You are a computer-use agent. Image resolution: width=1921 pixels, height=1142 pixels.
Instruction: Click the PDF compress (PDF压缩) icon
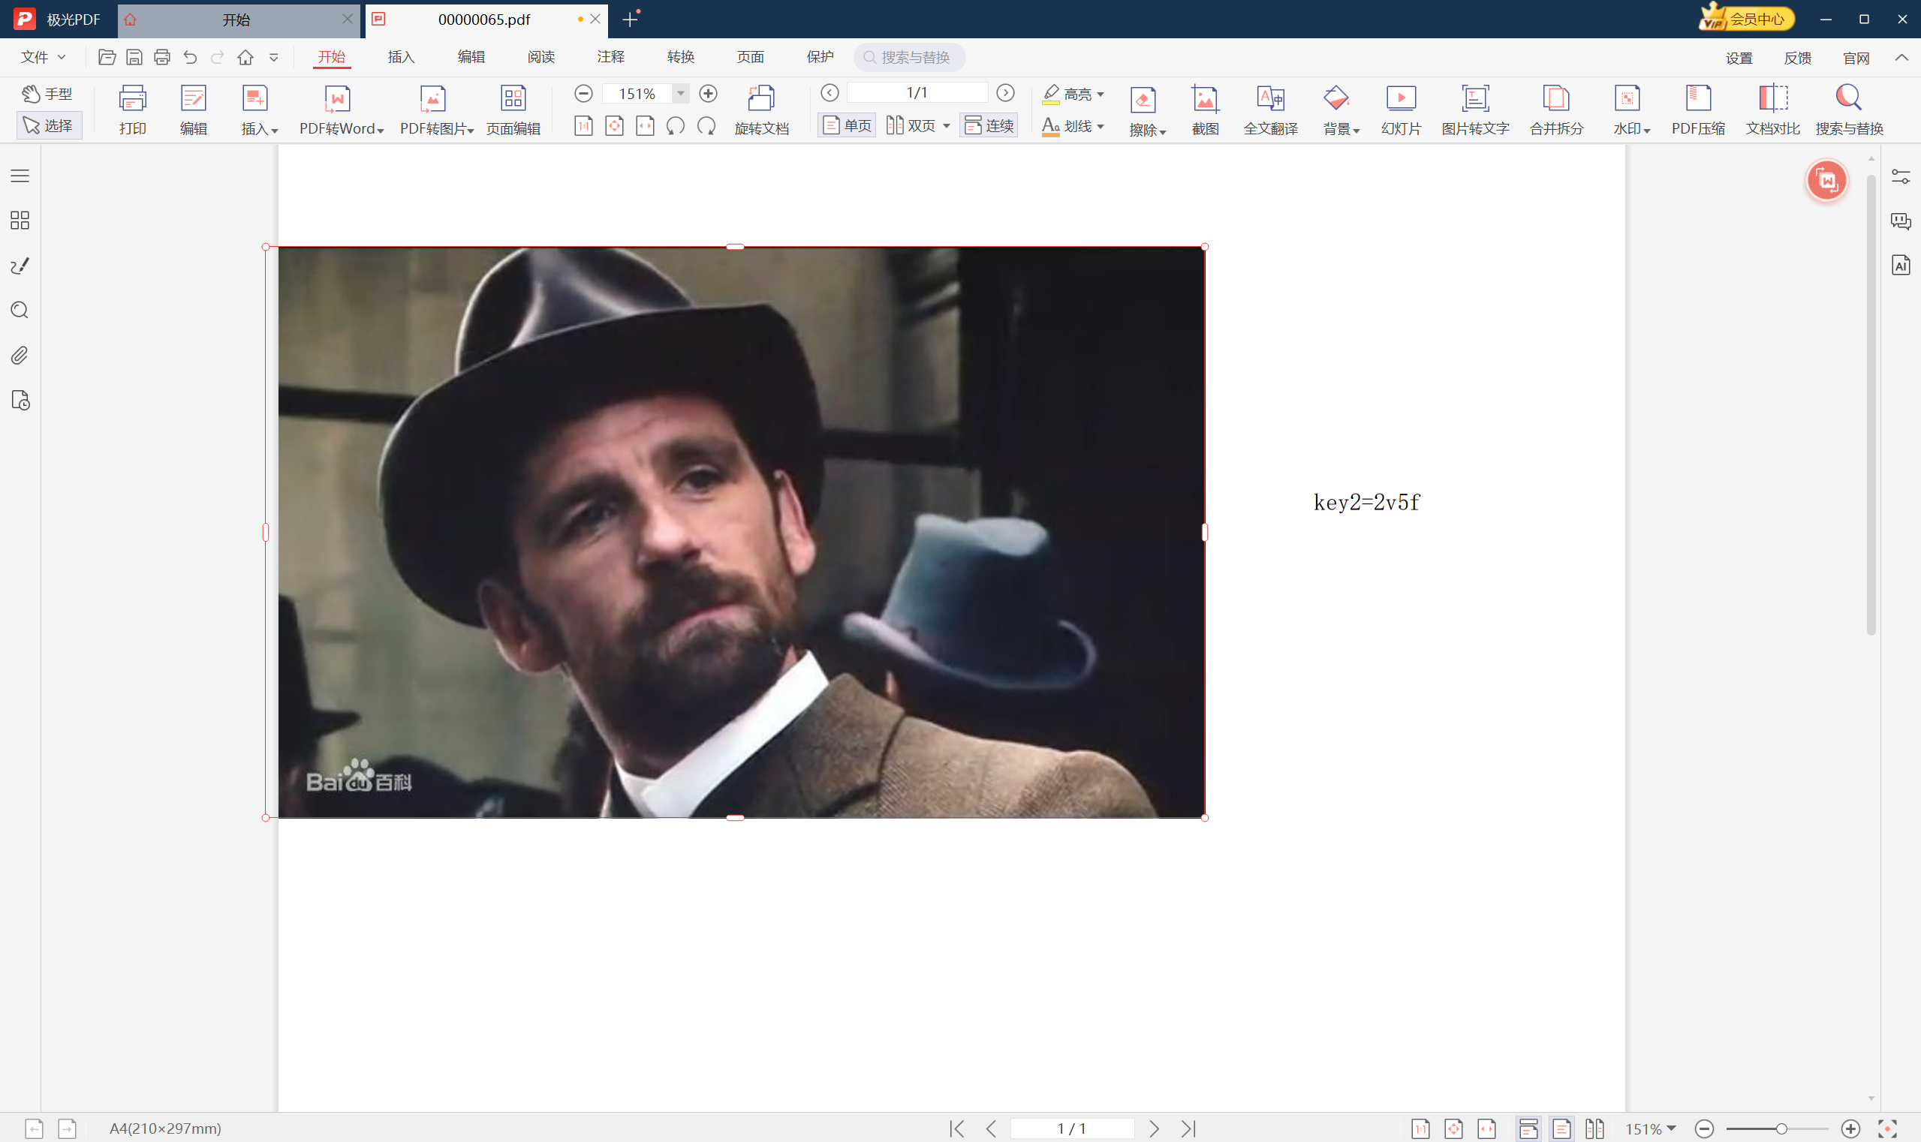point(1698,110)
